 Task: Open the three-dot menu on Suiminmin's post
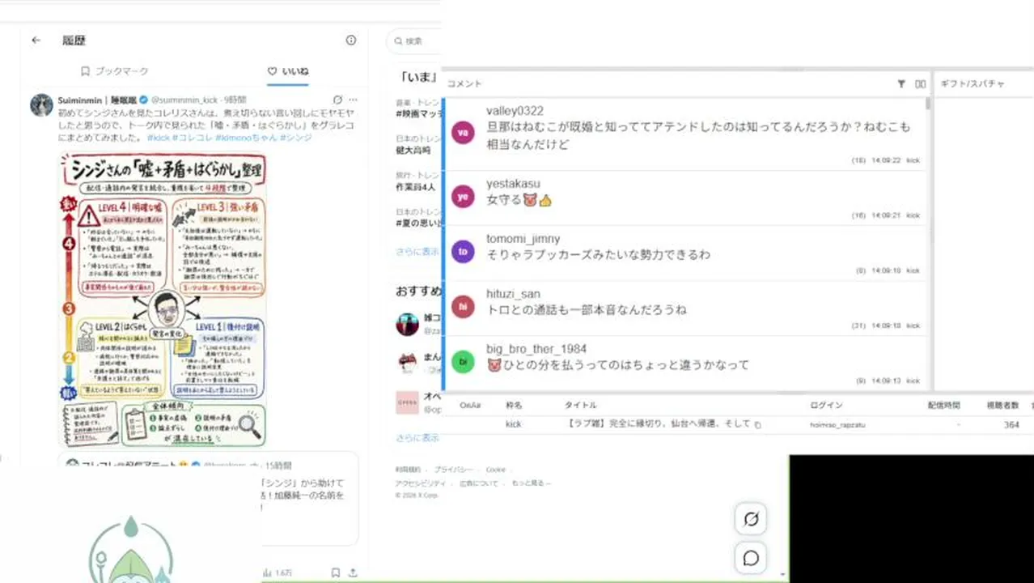tap(353, 100)
